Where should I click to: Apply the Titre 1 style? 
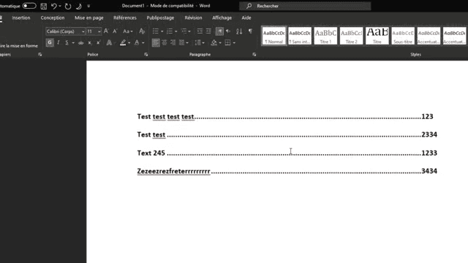click(325, 36)
